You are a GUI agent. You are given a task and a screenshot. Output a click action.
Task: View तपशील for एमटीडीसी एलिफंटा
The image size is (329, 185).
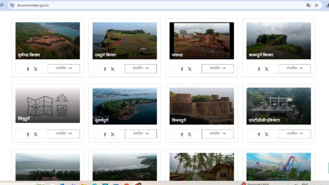click(295, 134)
